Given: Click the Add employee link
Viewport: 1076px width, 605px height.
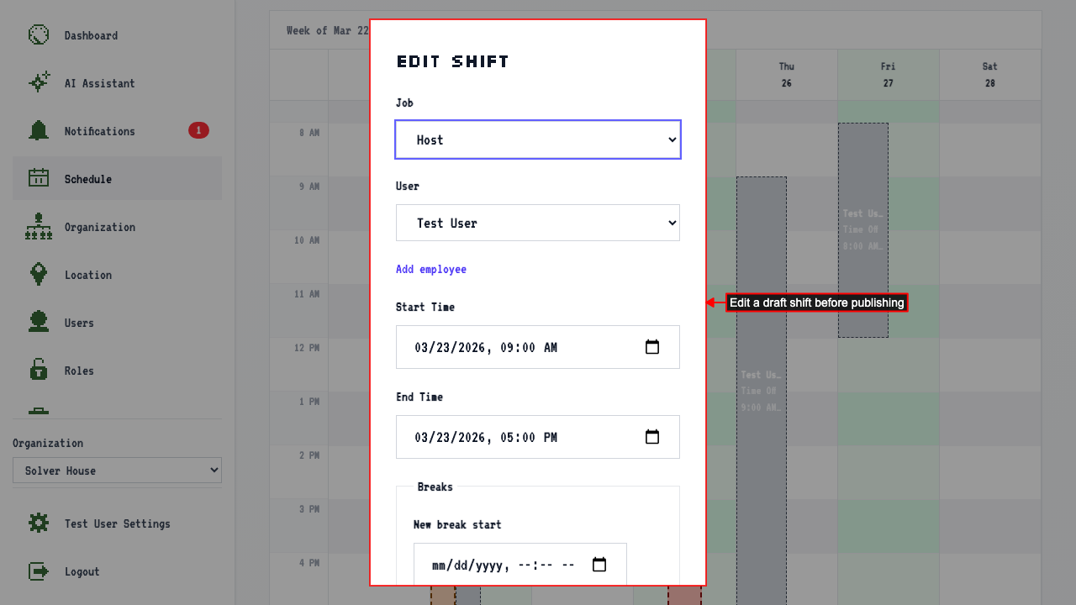Looking at the screenshot, I should [x=431, y=270].
